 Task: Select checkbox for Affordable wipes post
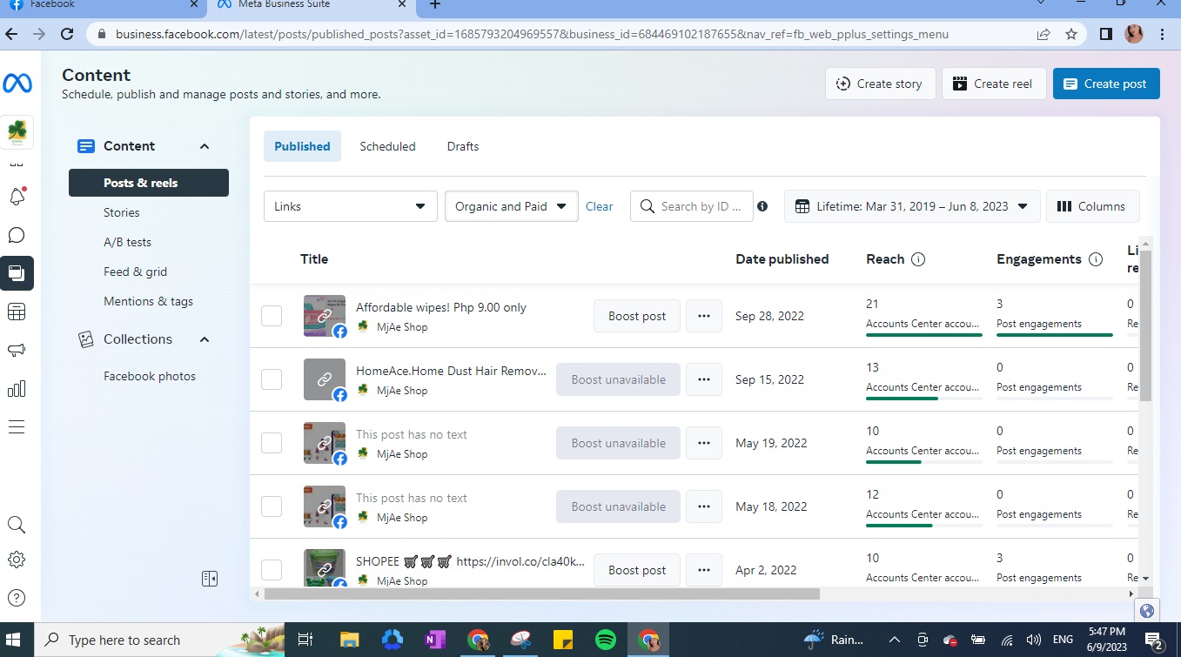click(272, 316)
